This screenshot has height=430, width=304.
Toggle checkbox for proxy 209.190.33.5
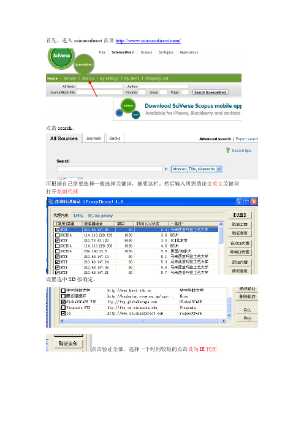click(x=58, y=251)
